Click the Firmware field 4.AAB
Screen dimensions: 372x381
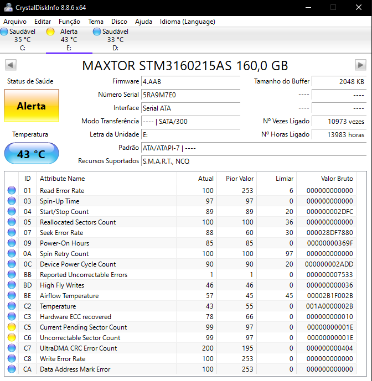coord(190,81)
